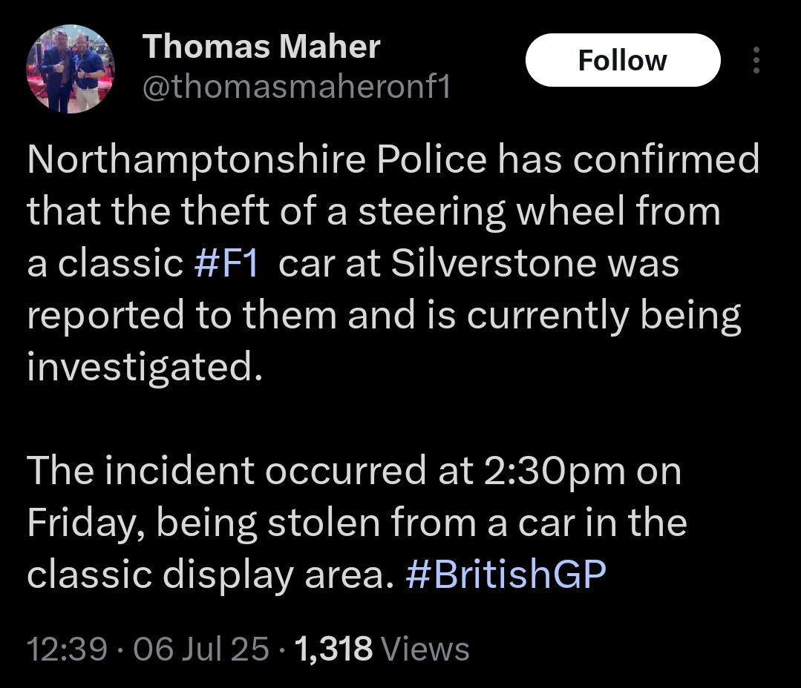
Task: Open the #F1 hashtag link
Action: point(226,265)
